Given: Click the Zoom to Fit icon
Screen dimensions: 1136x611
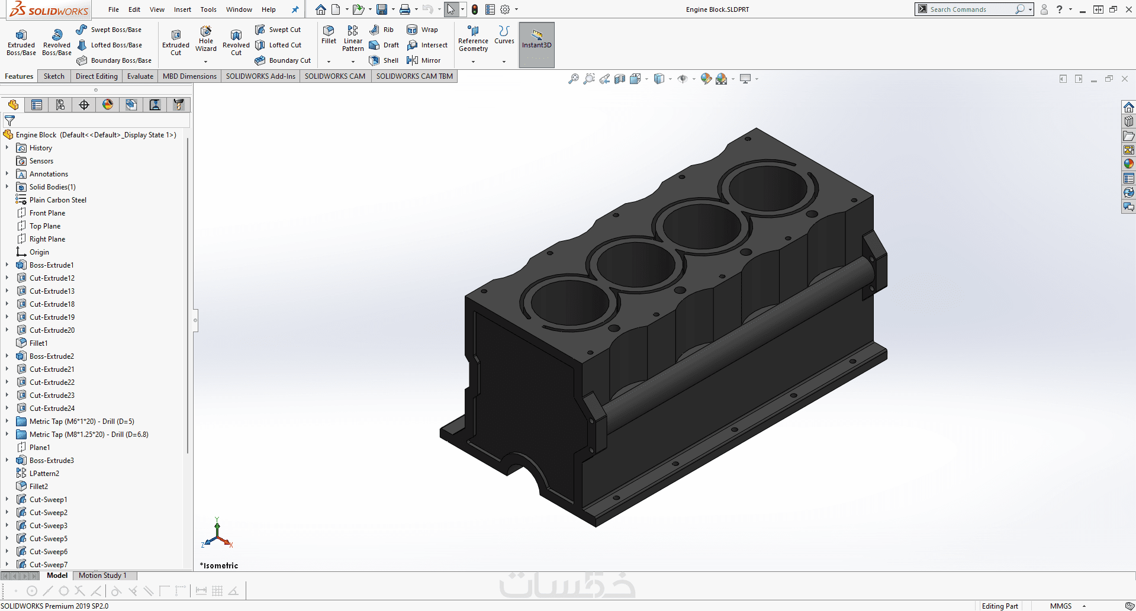Looking at the screenshot, I should (x=574, y=79).
